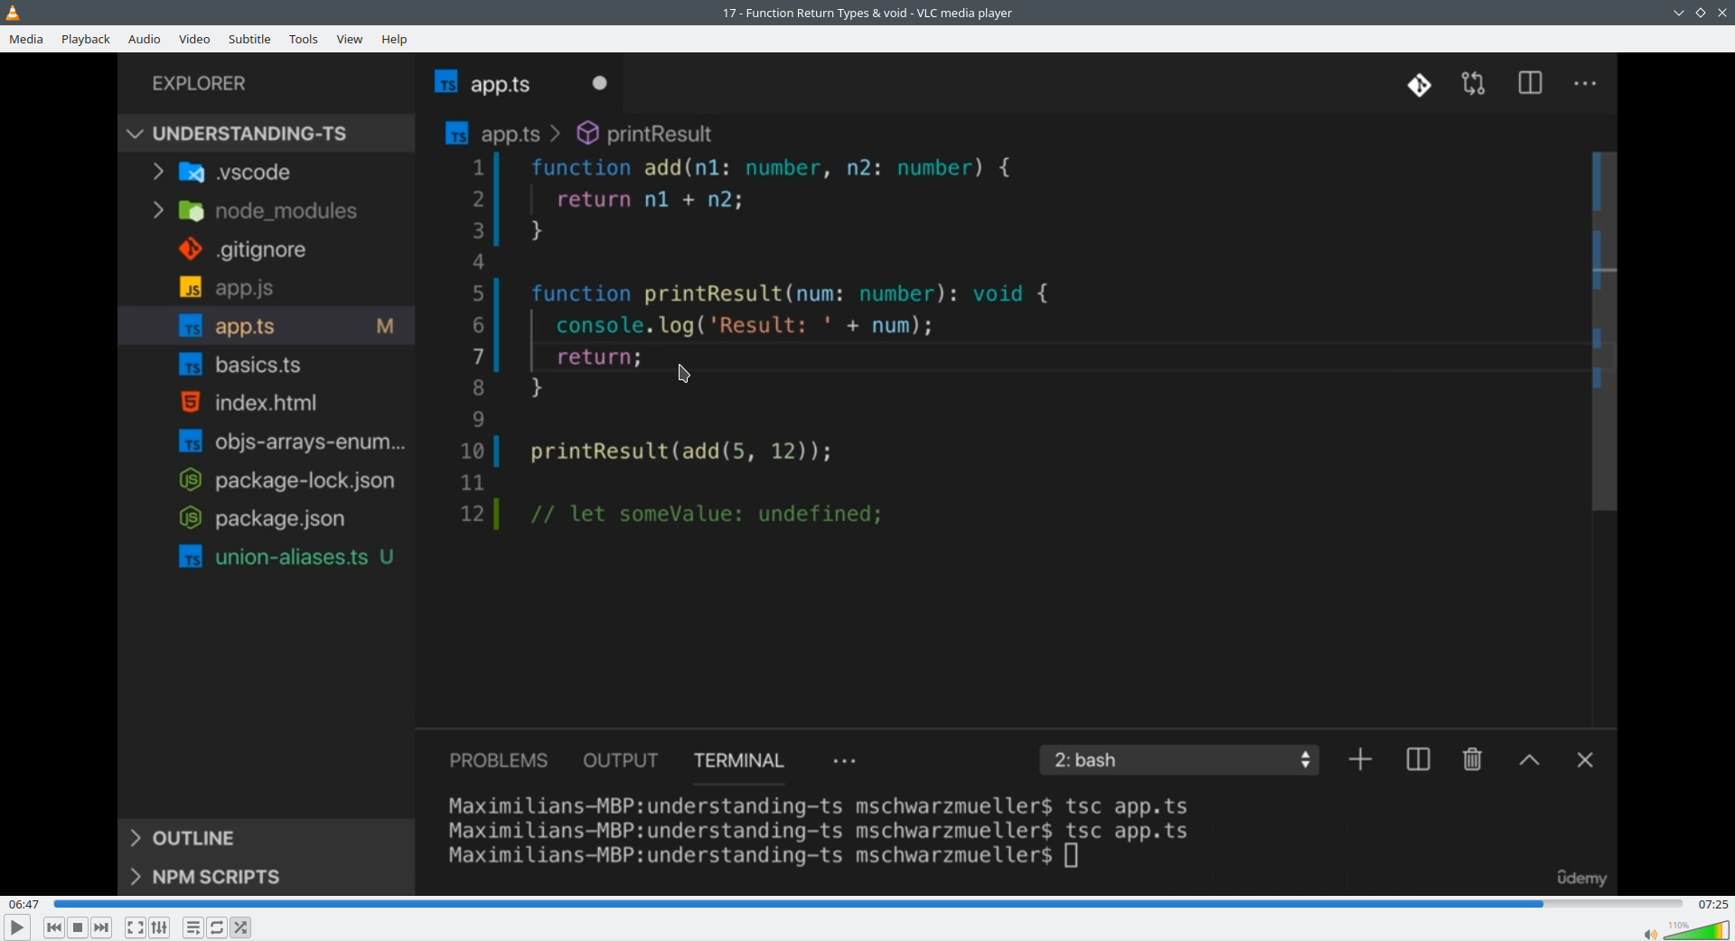Open the Help menu
1735x941 pixels.
click(x=395, y=40)
